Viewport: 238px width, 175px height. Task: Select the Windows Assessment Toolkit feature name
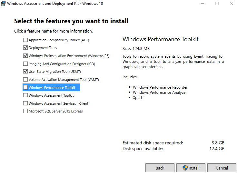[51, 95]
